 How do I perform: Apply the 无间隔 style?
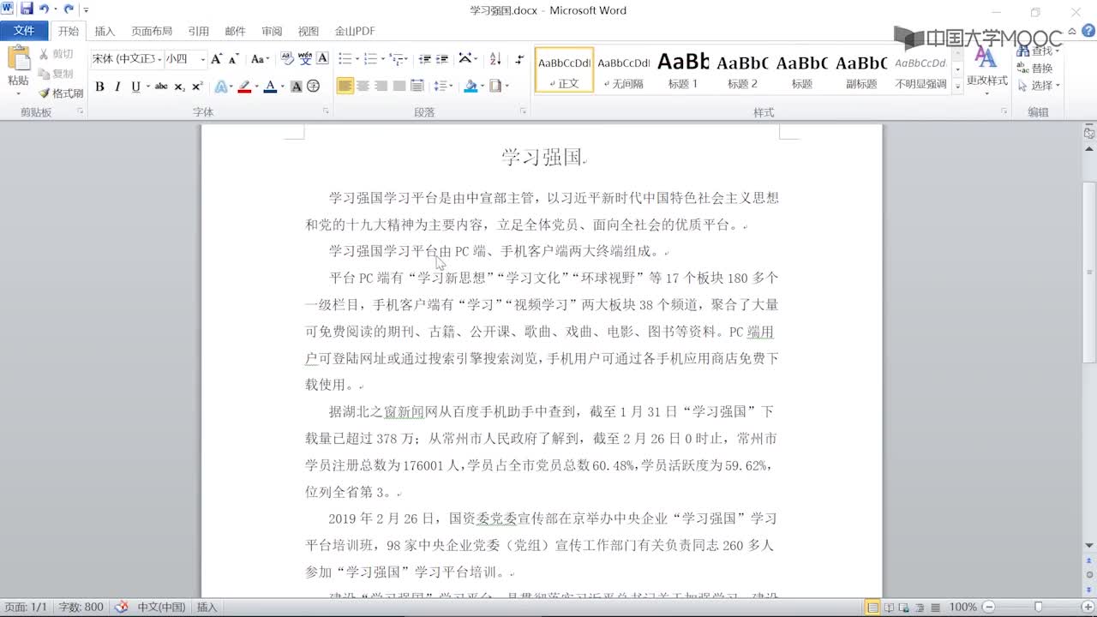(x=623, y=70)
